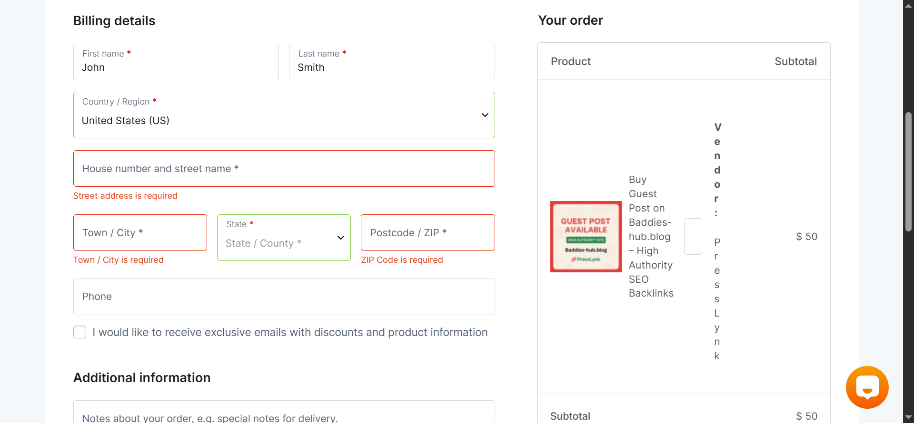Select the Last name field with Smith
914x423 pixels.
[x=392, y=62]
